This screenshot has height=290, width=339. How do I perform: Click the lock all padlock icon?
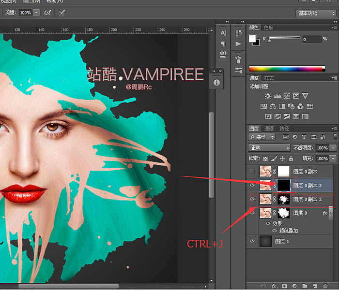pyautogui.click(x=291, y=159)
